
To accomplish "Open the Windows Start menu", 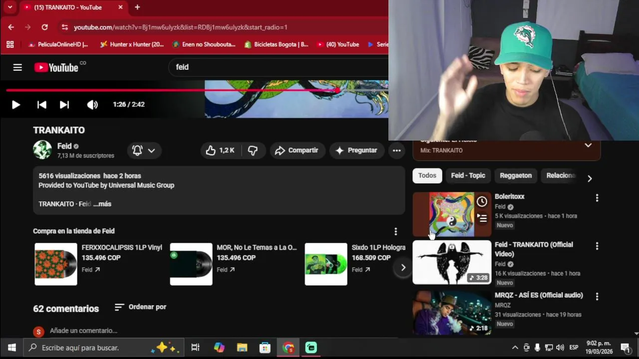I will click(12, 348).
